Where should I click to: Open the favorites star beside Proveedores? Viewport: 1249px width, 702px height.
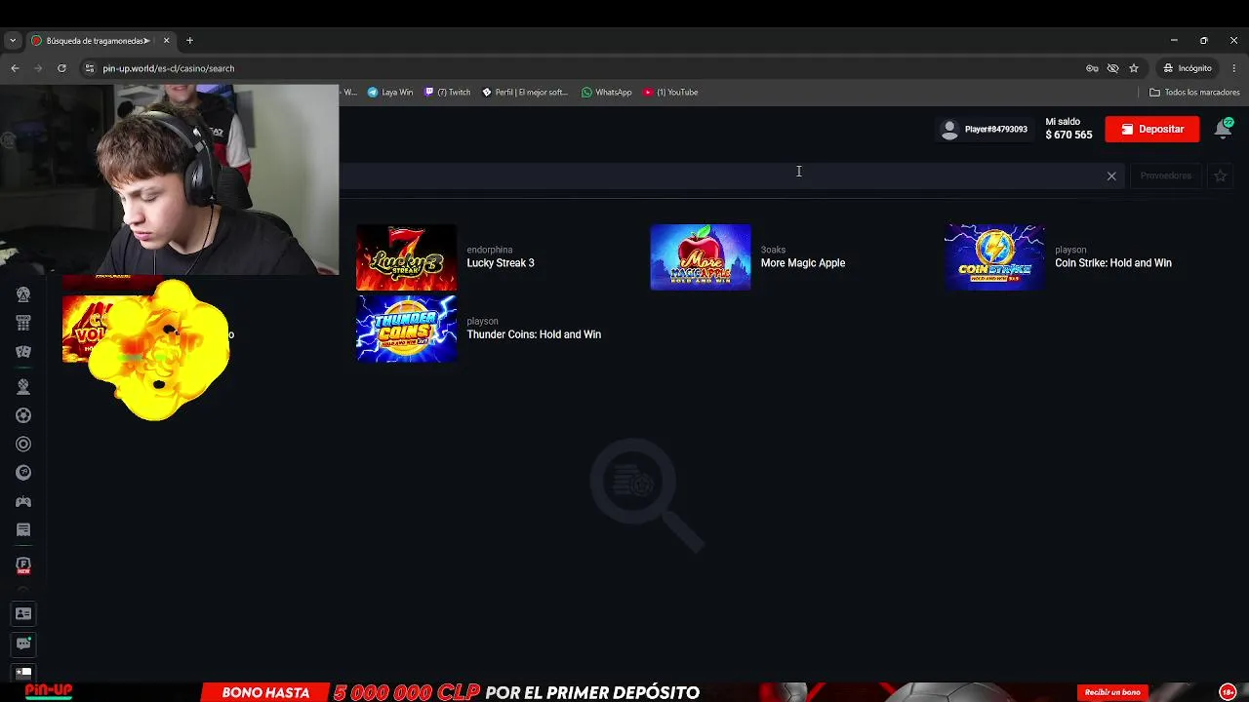tap(1220, 175)
